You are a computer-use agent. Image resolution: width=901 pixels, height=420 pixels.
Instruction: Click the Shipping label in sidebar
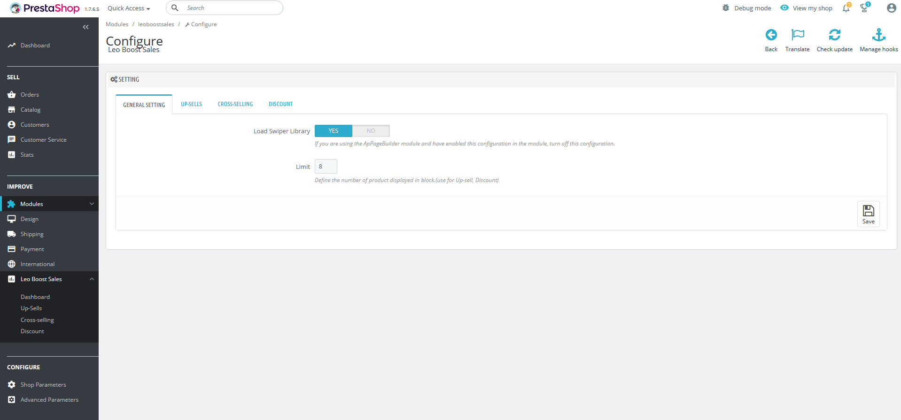point(32,234)
